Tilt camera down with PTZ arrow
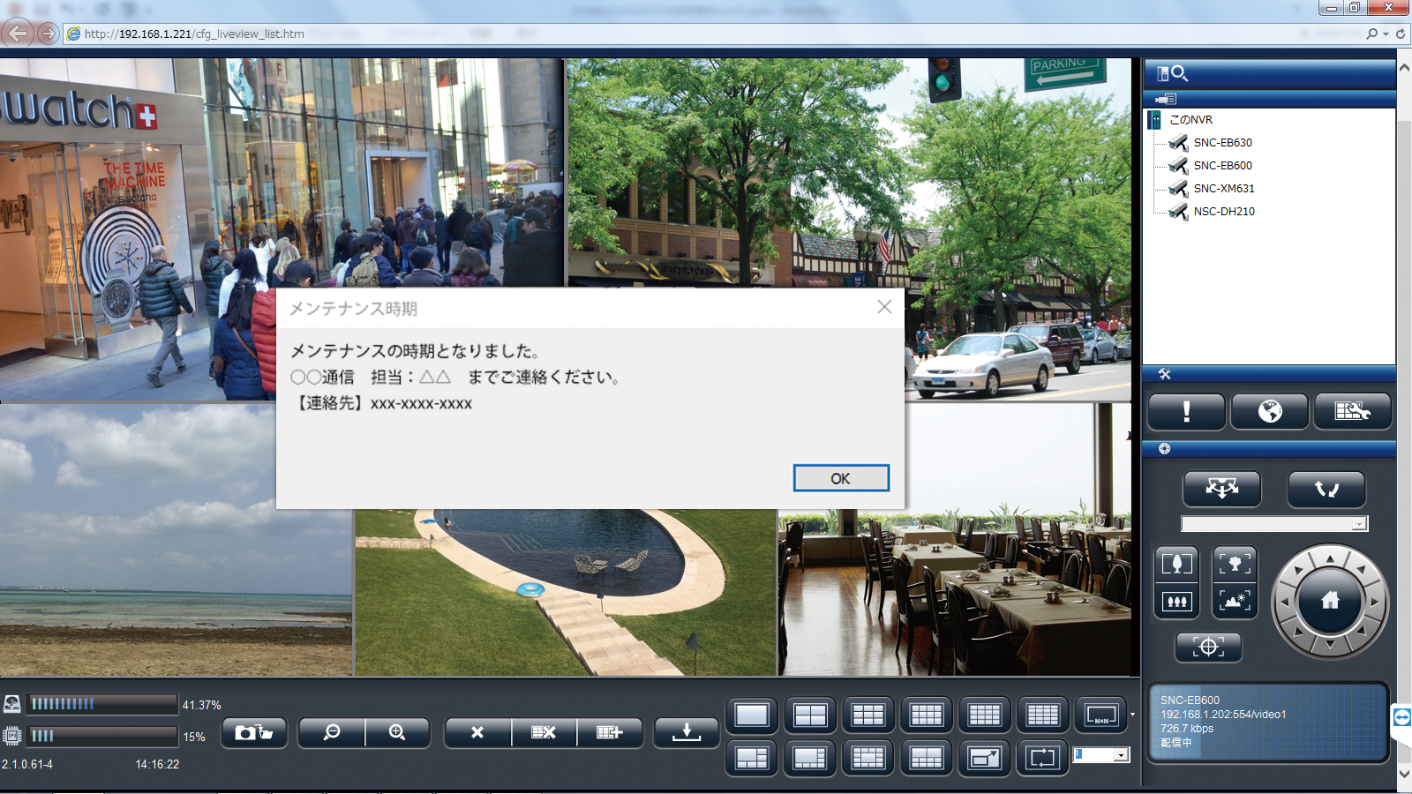1412x794 pixels. coord(1330,646)
